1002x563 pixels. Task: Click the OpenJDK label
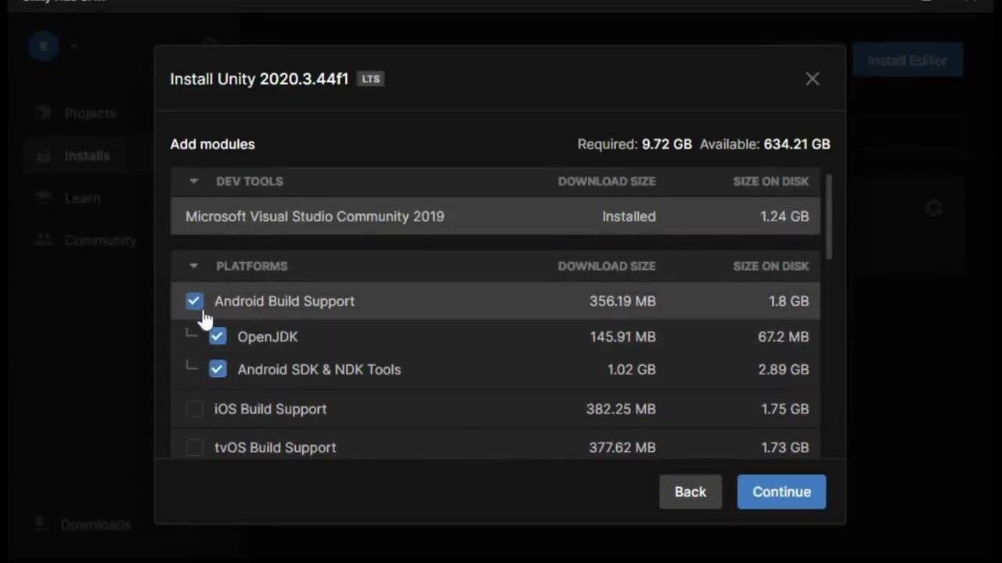click(x=268, y=337)
